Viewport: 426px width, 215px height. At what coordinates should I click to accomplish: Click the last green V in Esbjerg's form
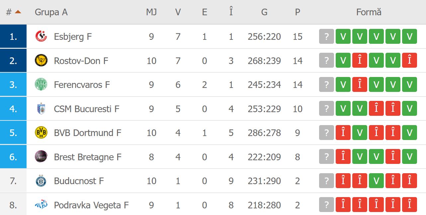coord(409,36)
